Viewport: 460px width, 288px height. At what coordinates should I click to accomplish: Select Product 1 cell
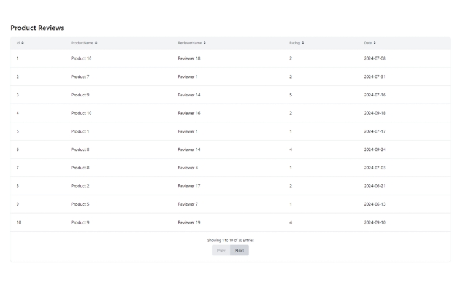(x=80, y=131)
